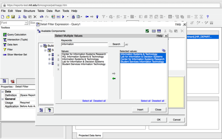Click the gray add-to-selected arrow
This screenshot has height=139, width=222.
(x=114, y=74)
